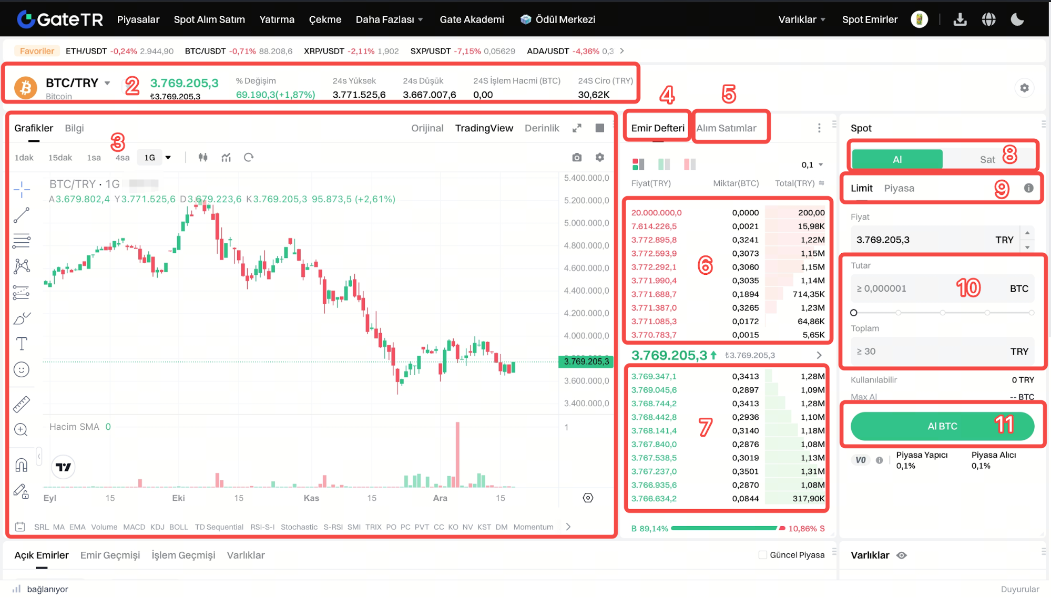1051x598 pixels.
Task: Open the 0,1 order book precision dropdown
Action: [x=812, y=165]
